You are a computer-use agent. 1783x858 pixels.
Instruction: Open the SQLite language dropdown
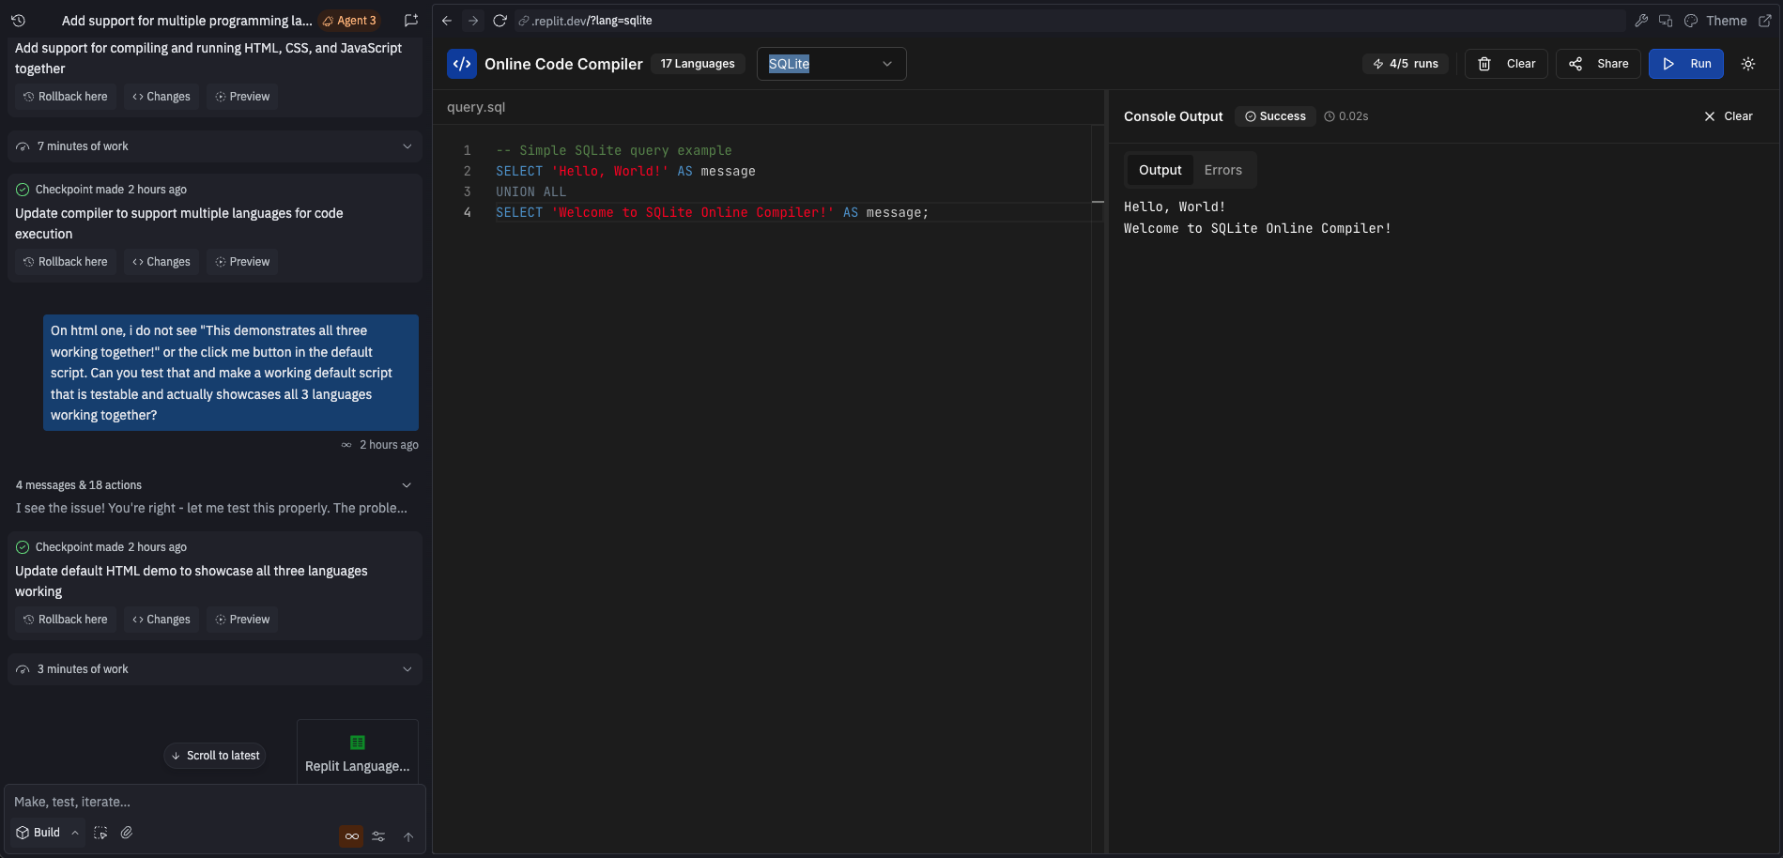830,64
